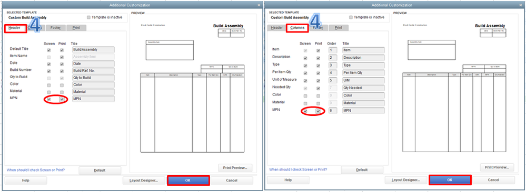526x192 pixels.
Task: Enable Color Screen checkbox in Columns-tab dialog
Action: tap(305, 96)
